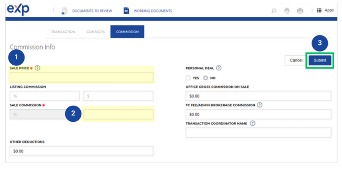Focus the Sale Price input field
The height and width of the screenshot is (172, 342).
click(x=81, y=77)
